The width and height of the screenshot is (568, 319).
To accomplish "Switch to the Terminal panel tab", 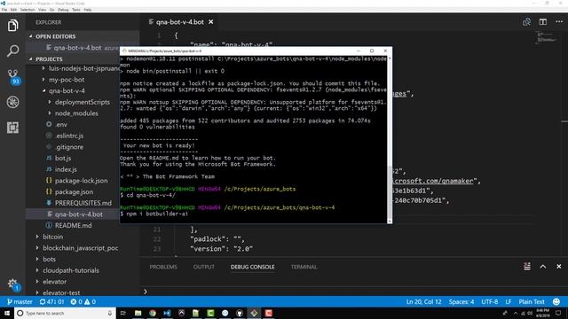I will (x=304, y=267).
